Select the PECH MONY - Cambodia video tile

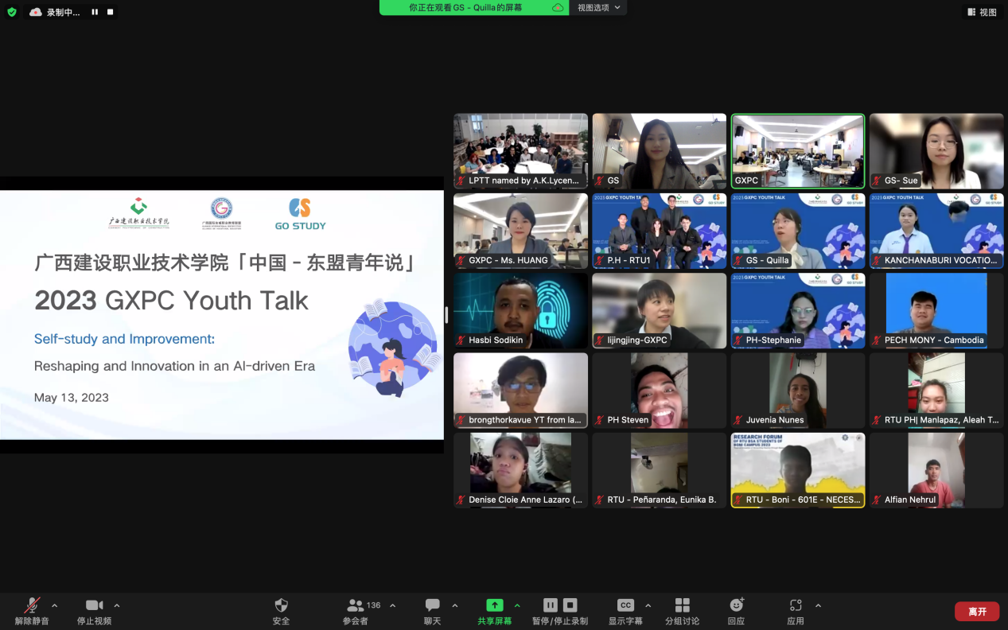point(936,310)
